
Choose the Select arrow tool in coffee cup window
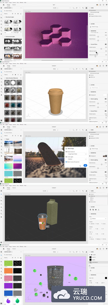(1, 72)
